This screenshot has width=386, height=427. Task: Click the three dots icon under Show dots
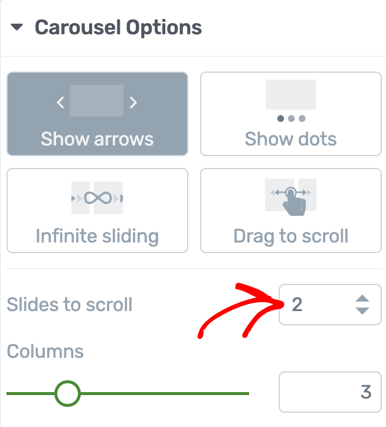click(x=291, y=118)
